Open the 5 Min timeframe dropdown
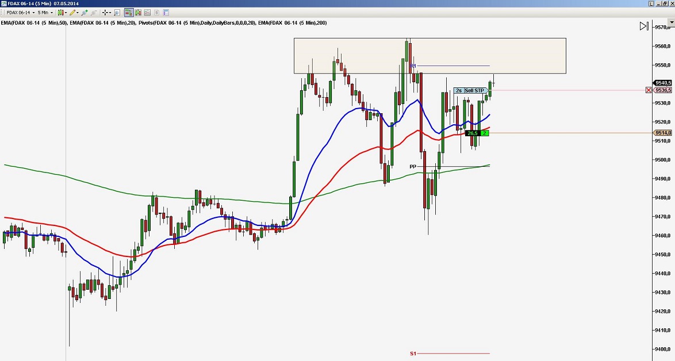This screenshot has height=361, width=675. (52, 12)
